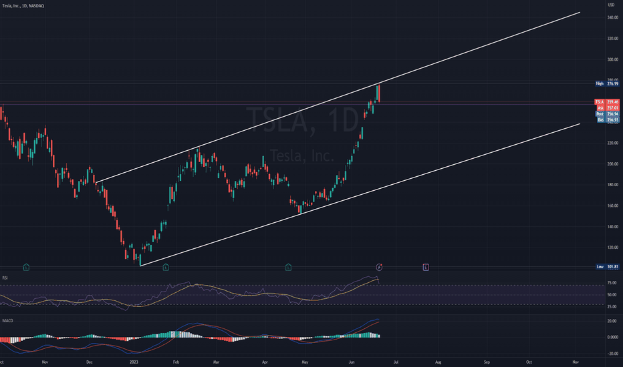Click the 160.00 price axis value
623x367 pixels.
click(x=613, y=206)
